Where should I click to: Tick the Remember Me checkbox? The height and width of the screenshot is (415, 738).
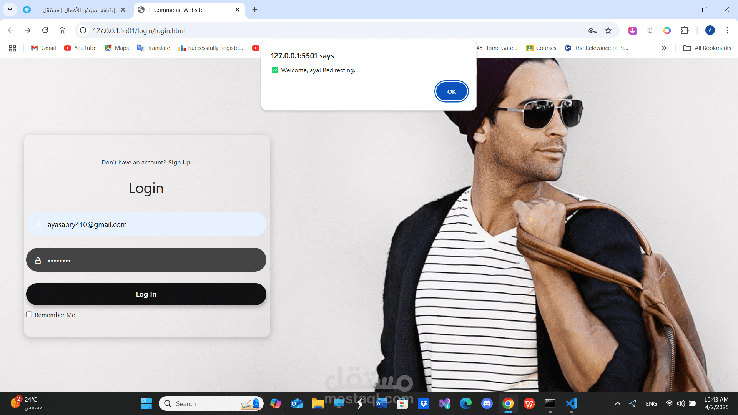29,314
